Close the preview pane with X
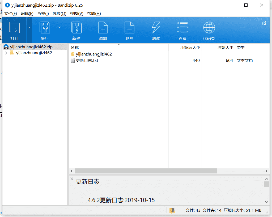The width and height of the screenshot is (272, 217). (72, 179)
